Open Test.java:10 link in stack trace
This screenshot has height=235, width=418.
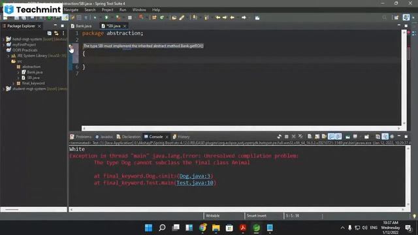195,183
